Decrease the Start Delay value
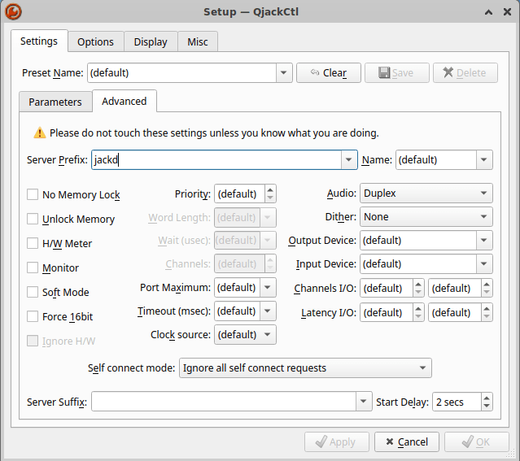This screenshot has width=520, height=461. (487, 406)
